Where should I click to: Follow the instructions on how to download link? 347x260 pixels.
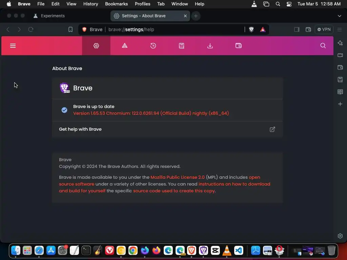point(234,184)
